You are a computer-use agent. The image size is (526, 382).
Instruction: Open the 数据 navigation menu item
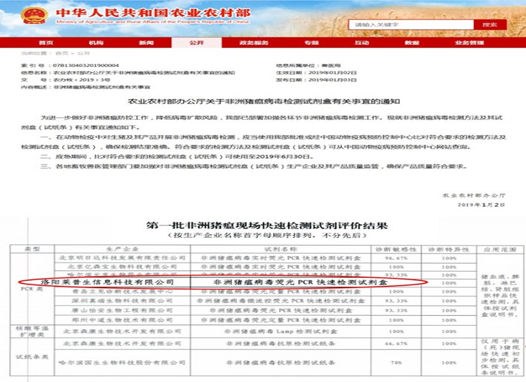[412, 43]
